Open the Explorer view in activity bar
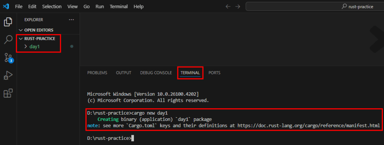Screen dimensions: 384x145 [x=8, y=22]
